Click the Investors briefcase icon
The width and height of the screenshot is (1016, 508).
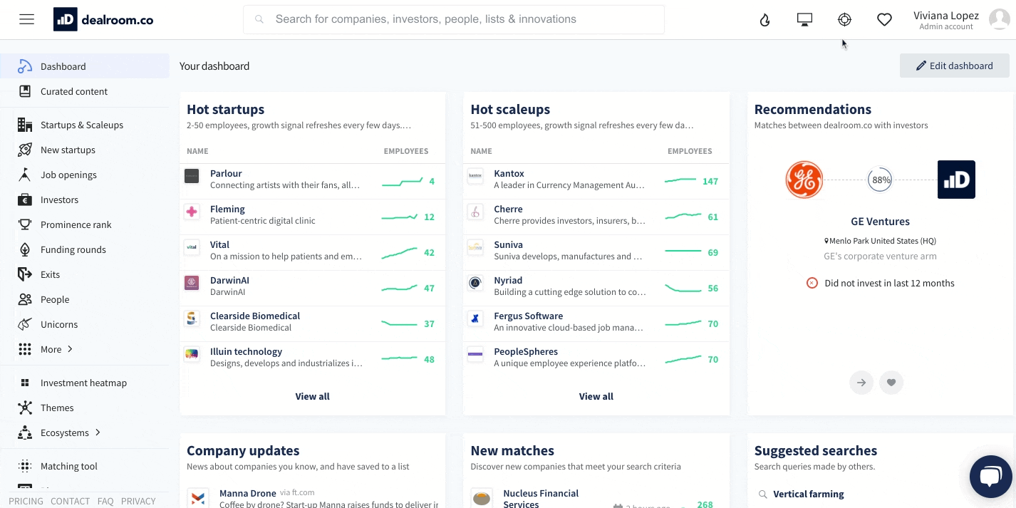25,199
